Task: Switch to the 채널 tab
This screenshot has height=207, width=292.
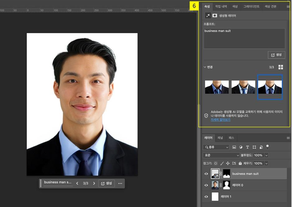Action: pyautogui.click(x=220, y=138)
